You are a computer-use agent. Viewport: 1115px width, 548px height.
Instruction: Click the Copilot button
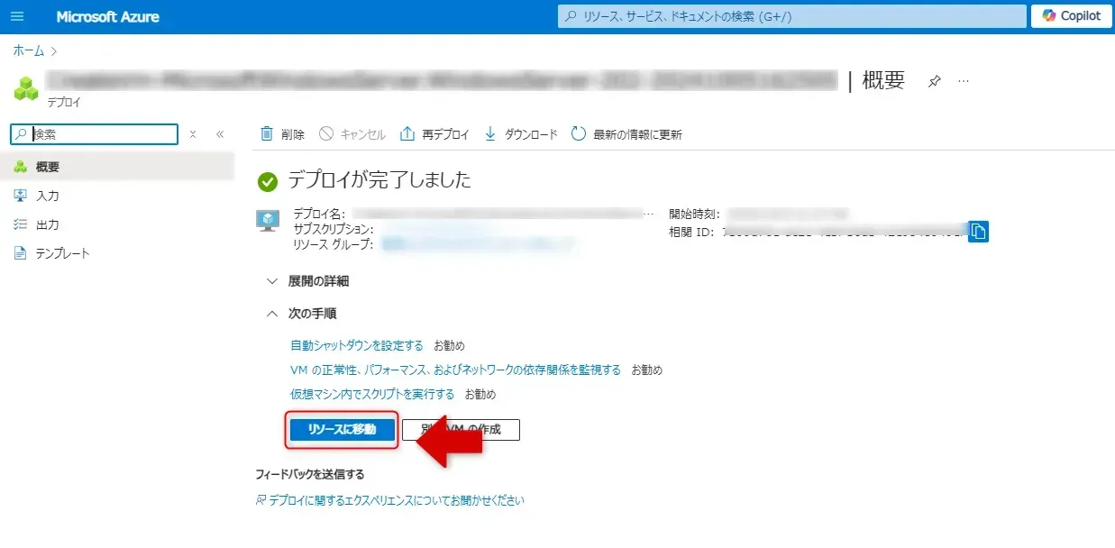pyautogui.click(x=1070, y=16)
